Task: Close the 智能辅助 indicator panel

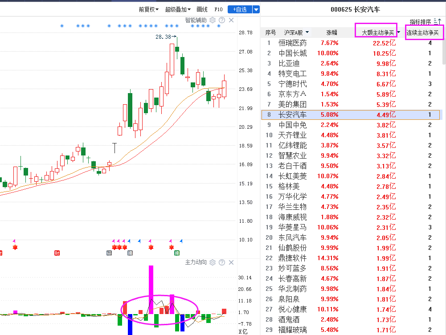Action: (x=231, y=20)
